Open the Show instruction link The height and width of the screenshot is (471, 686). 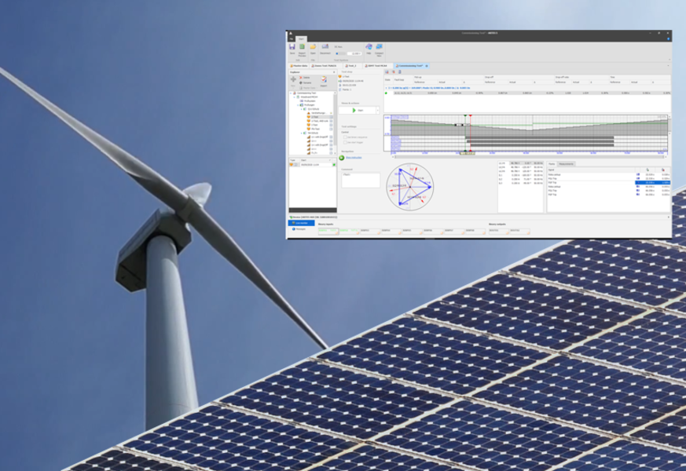click(x=353, y=158)
